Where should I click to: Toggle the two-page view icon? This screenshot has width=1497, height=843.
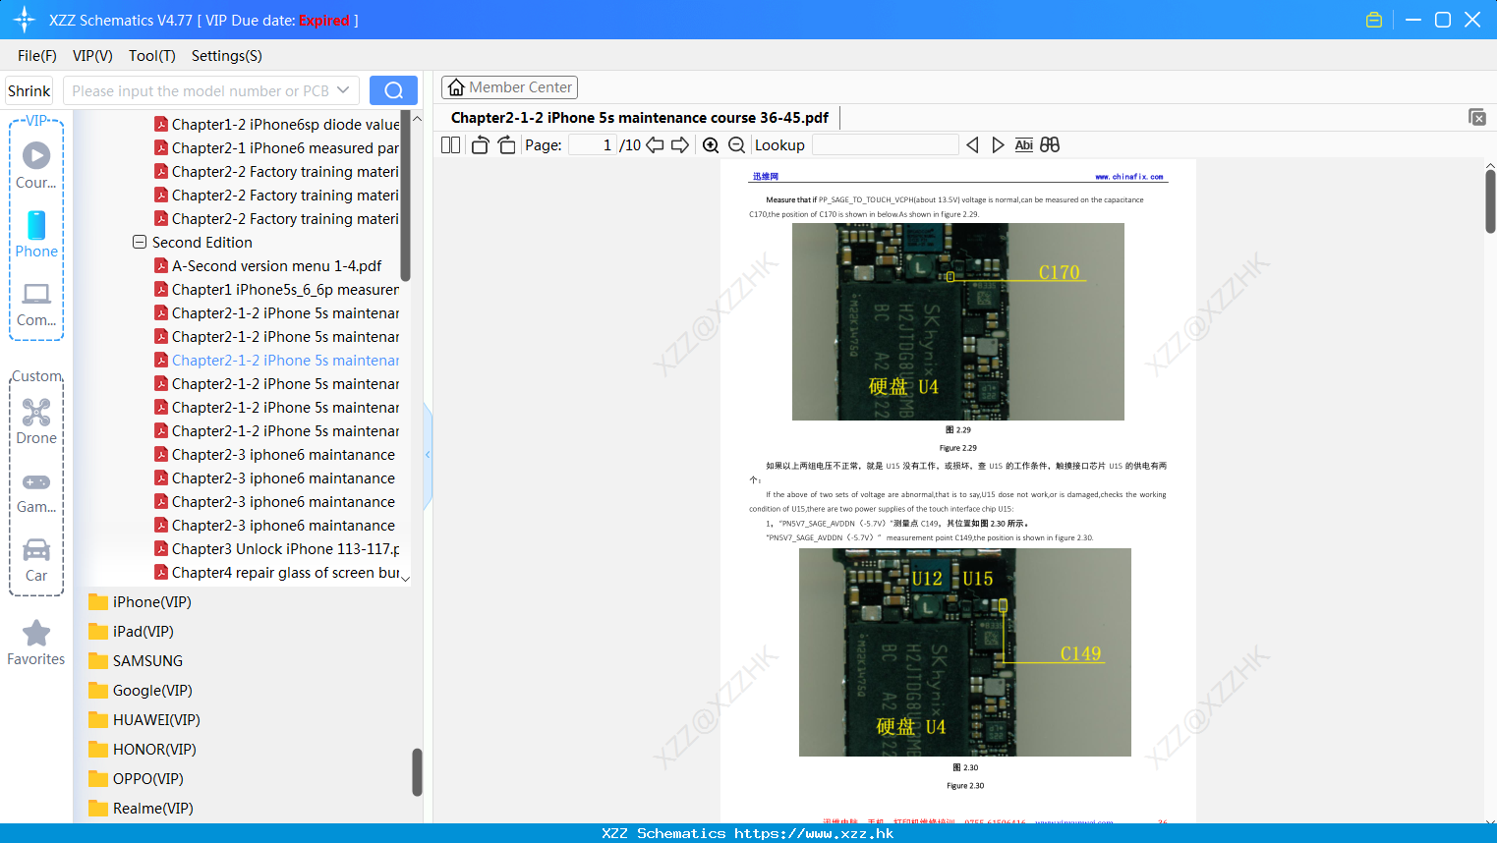[x=450, y=145]
